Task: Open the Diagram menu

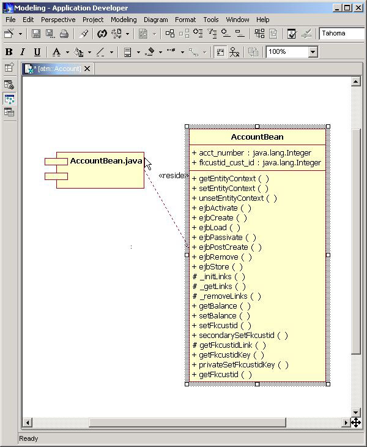Action: point(156,20)
